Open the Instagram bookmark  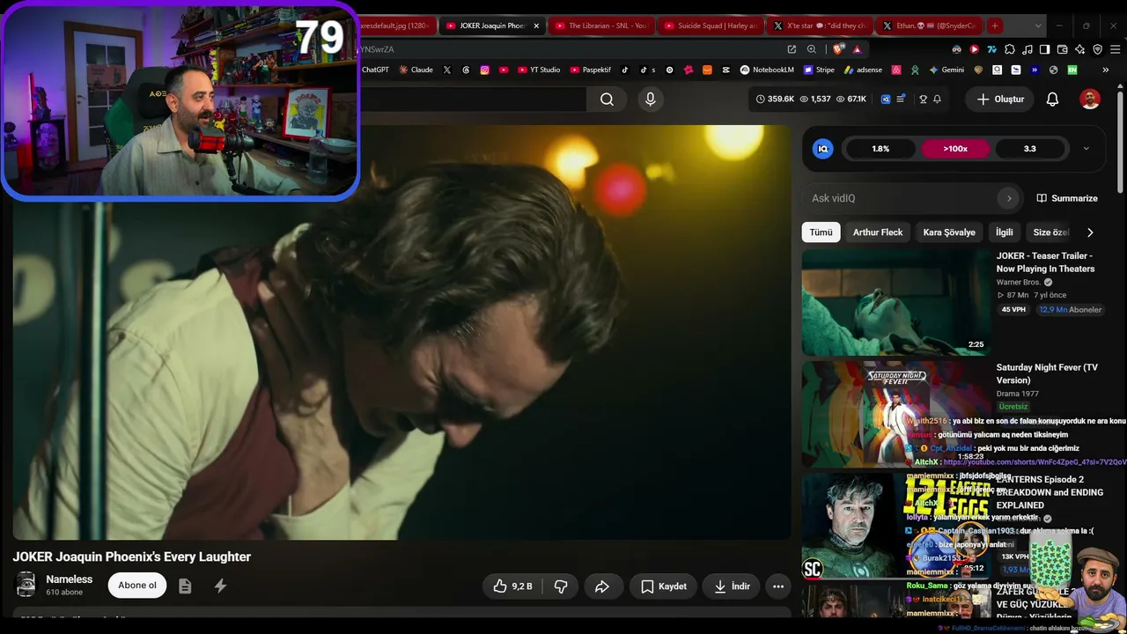click(x=484, y=70)
